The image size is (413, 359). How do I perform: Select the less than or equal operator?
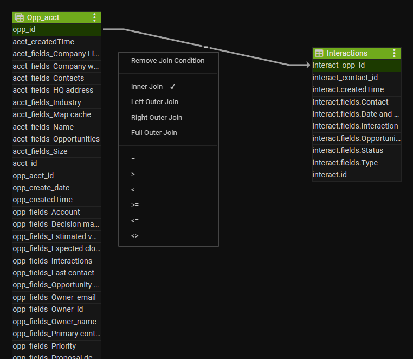[x=135, y=221]
